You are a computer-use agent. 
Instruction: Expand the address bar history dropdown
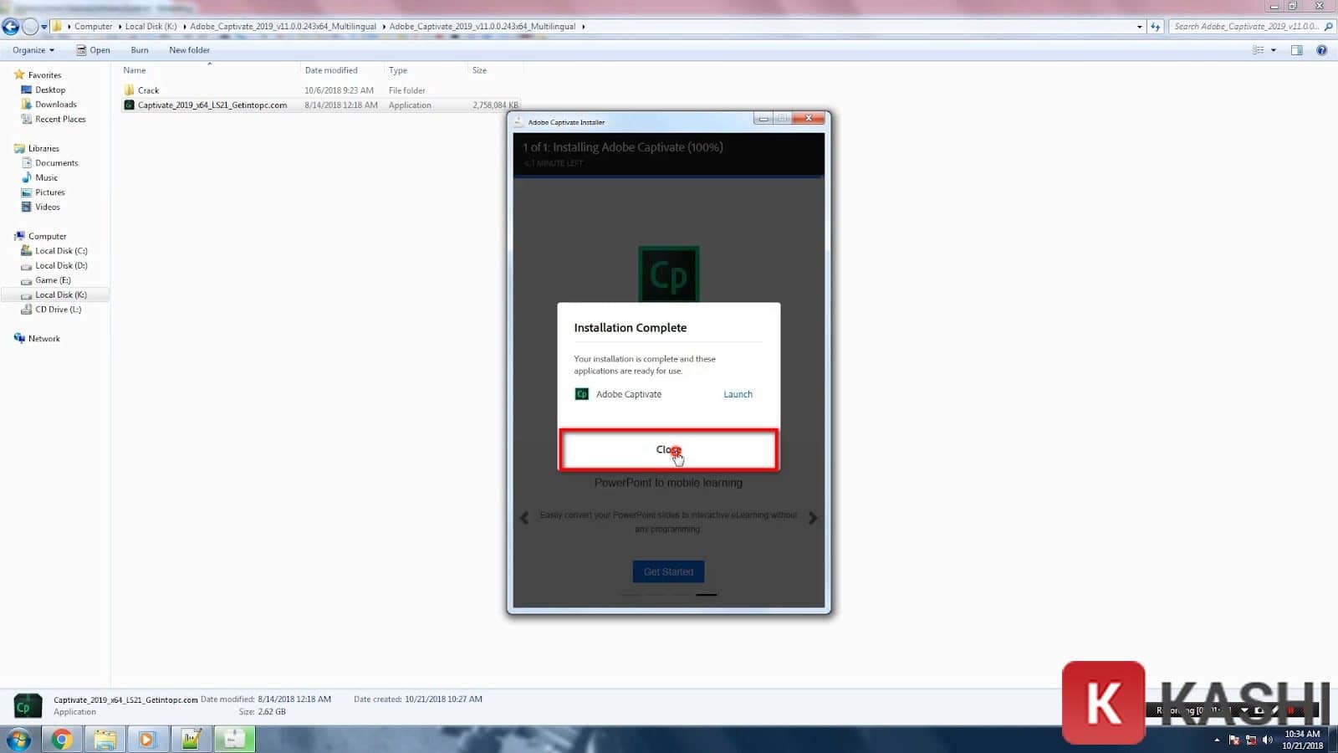pos(1139,27)
